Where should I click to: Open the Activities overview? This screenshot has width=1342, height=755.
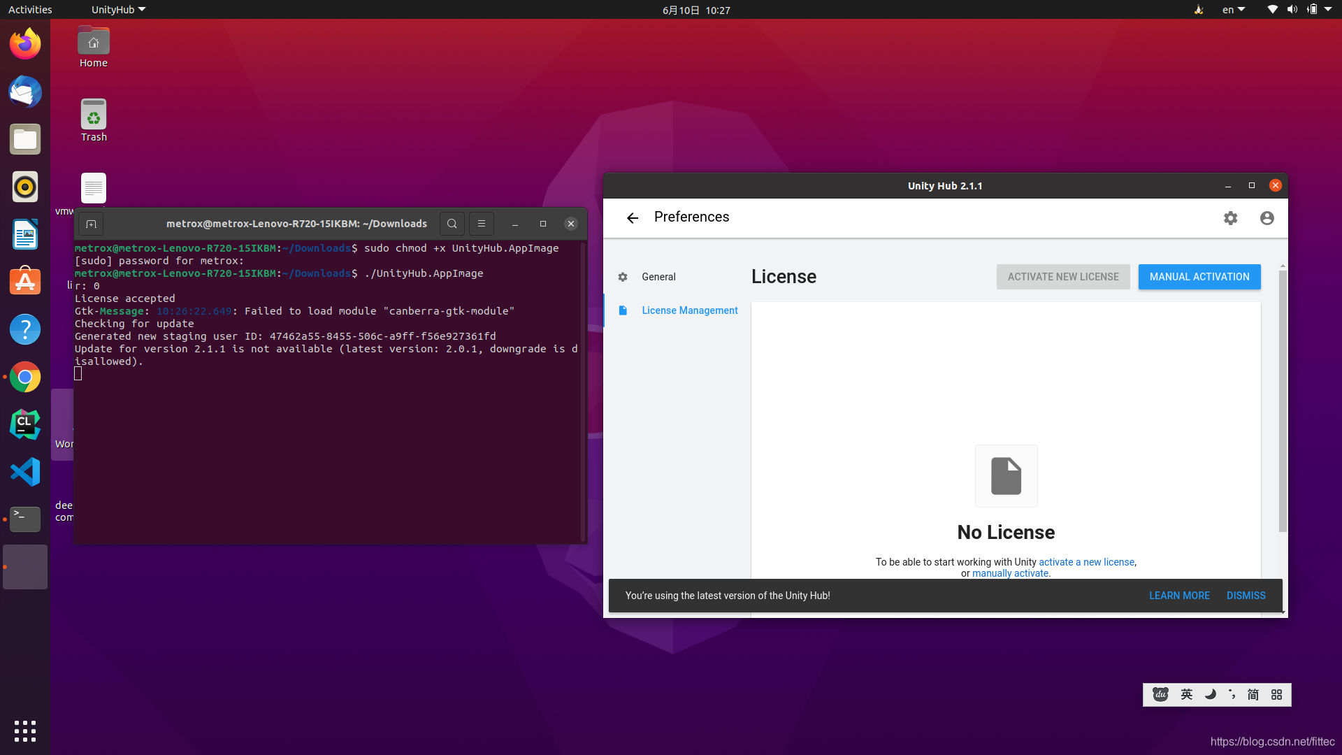30,10
